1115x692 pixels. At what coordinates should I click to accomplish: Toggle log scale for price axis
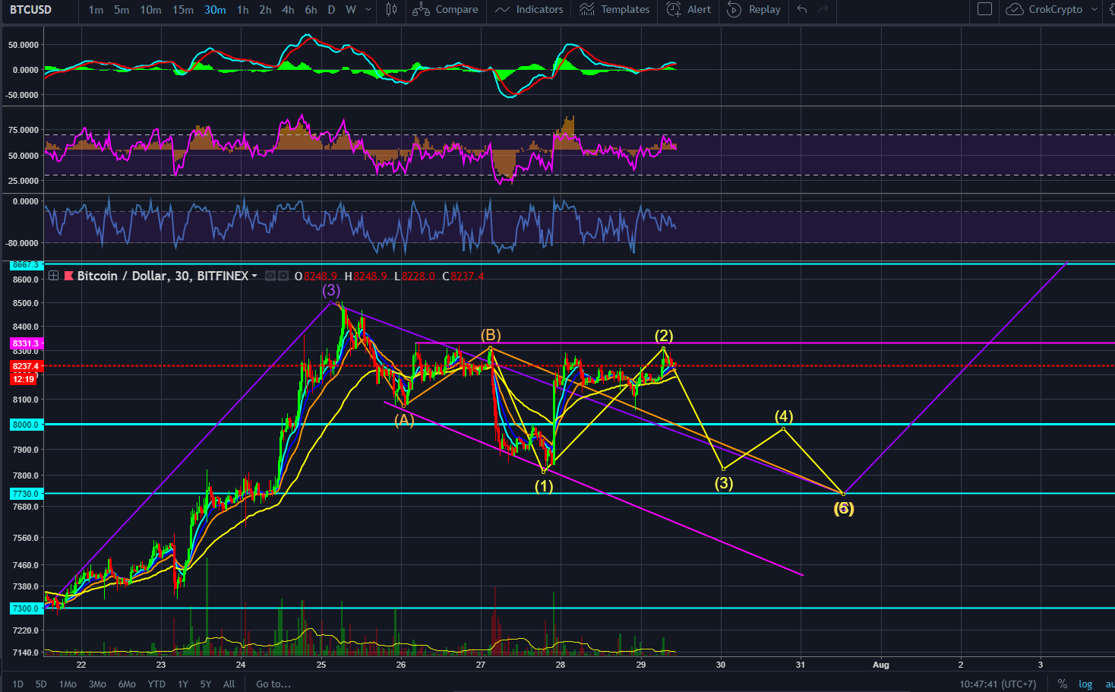(1085, 684)
